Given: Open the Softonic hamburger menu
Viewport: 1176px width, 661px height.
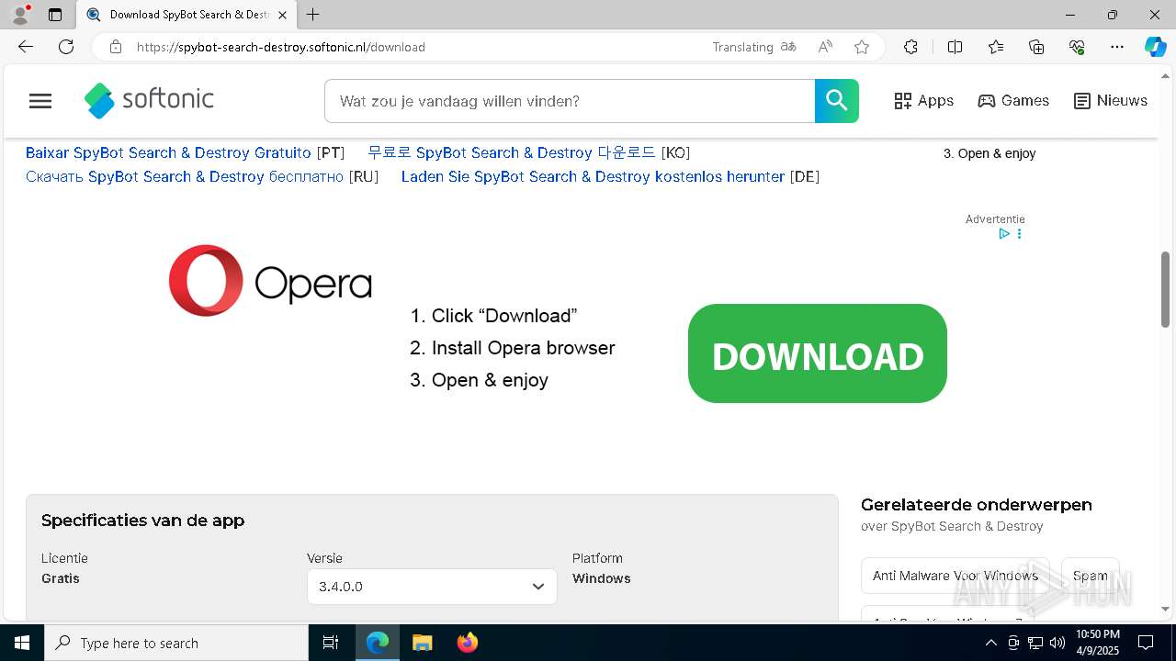Looking at the screenshot, I should pyautogui.click(x=40, y=101).
